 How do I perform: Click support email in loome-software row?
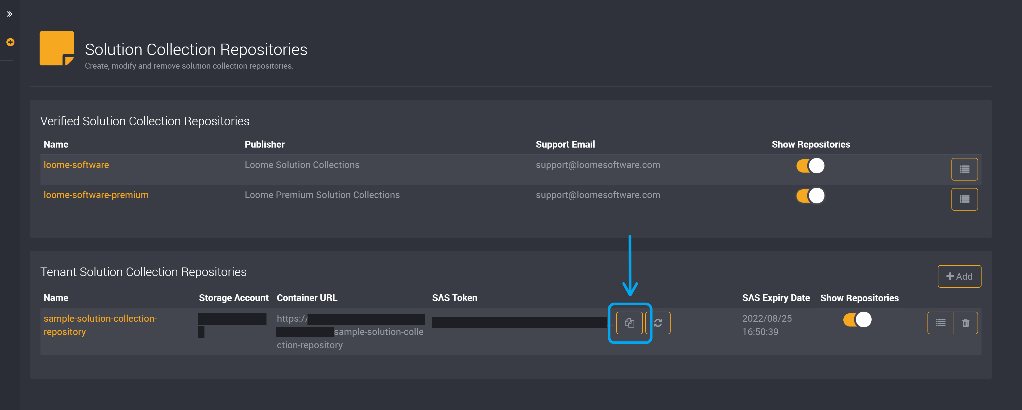(x=598, y=165)
